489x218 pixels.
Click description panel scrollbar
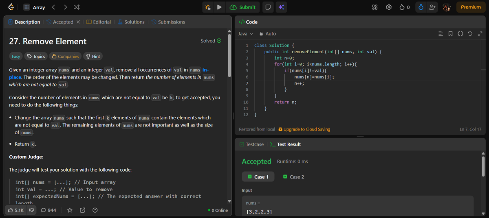[229, 55]
